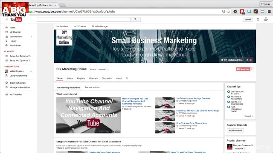
Task: Click the David WalshOnline avatar icon
Action: [x=7, y=76]
